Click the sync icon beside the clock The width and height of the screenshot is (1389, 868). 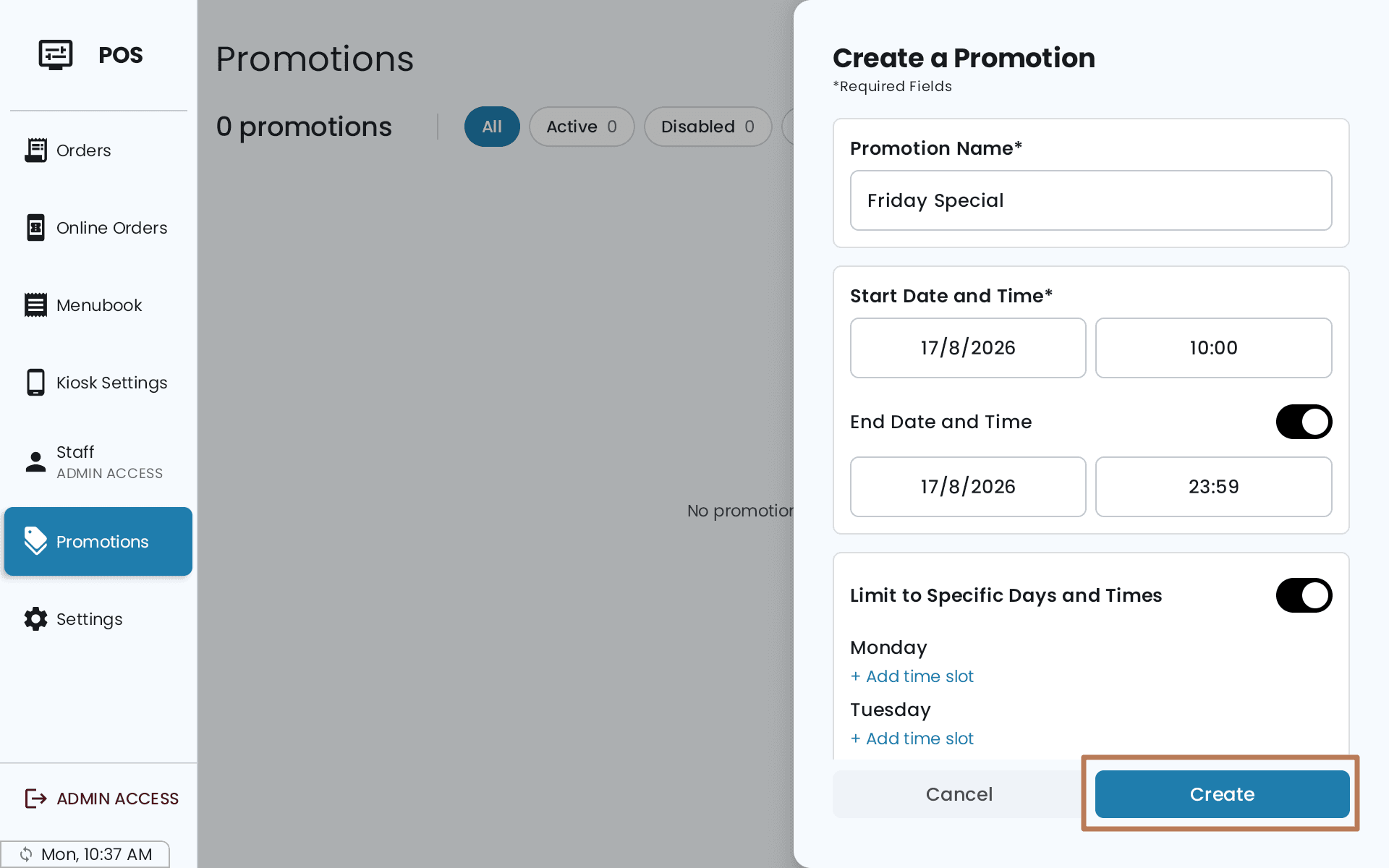(26, 854)
